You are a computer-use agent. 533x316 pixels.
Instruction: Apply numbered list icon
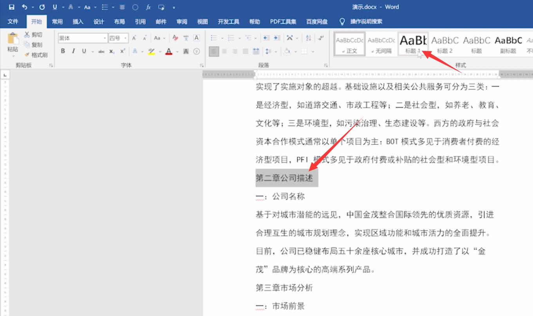coord(231,38)
